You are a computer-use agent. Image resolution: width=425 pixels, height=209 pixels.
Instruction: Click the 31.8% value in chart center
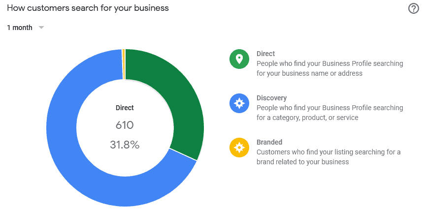click(125, 145)
